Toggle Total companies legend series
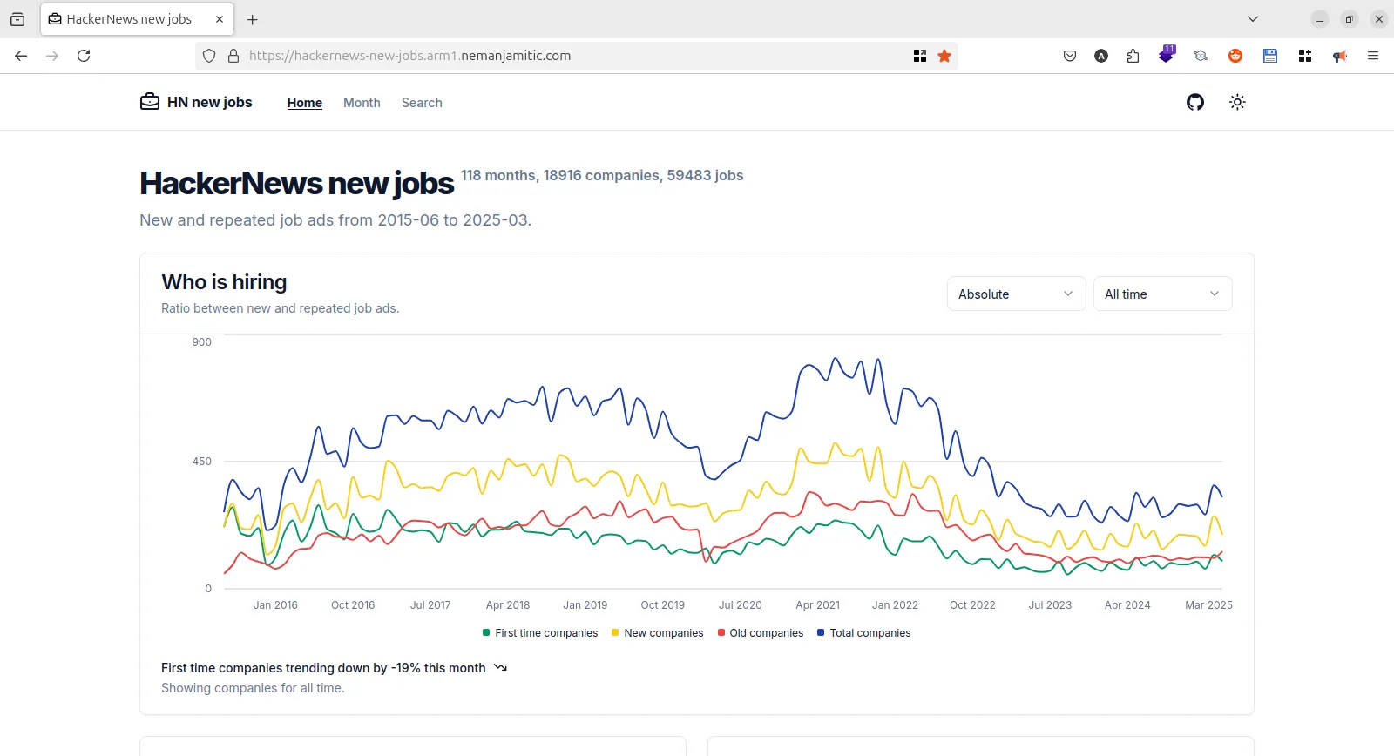 tap(863, 633)
